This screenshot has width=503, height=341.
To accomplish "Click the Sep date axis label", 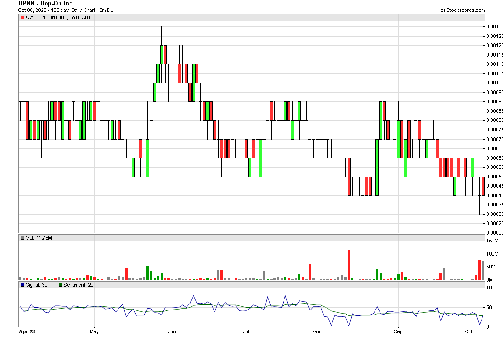I will tap(398, 331).
